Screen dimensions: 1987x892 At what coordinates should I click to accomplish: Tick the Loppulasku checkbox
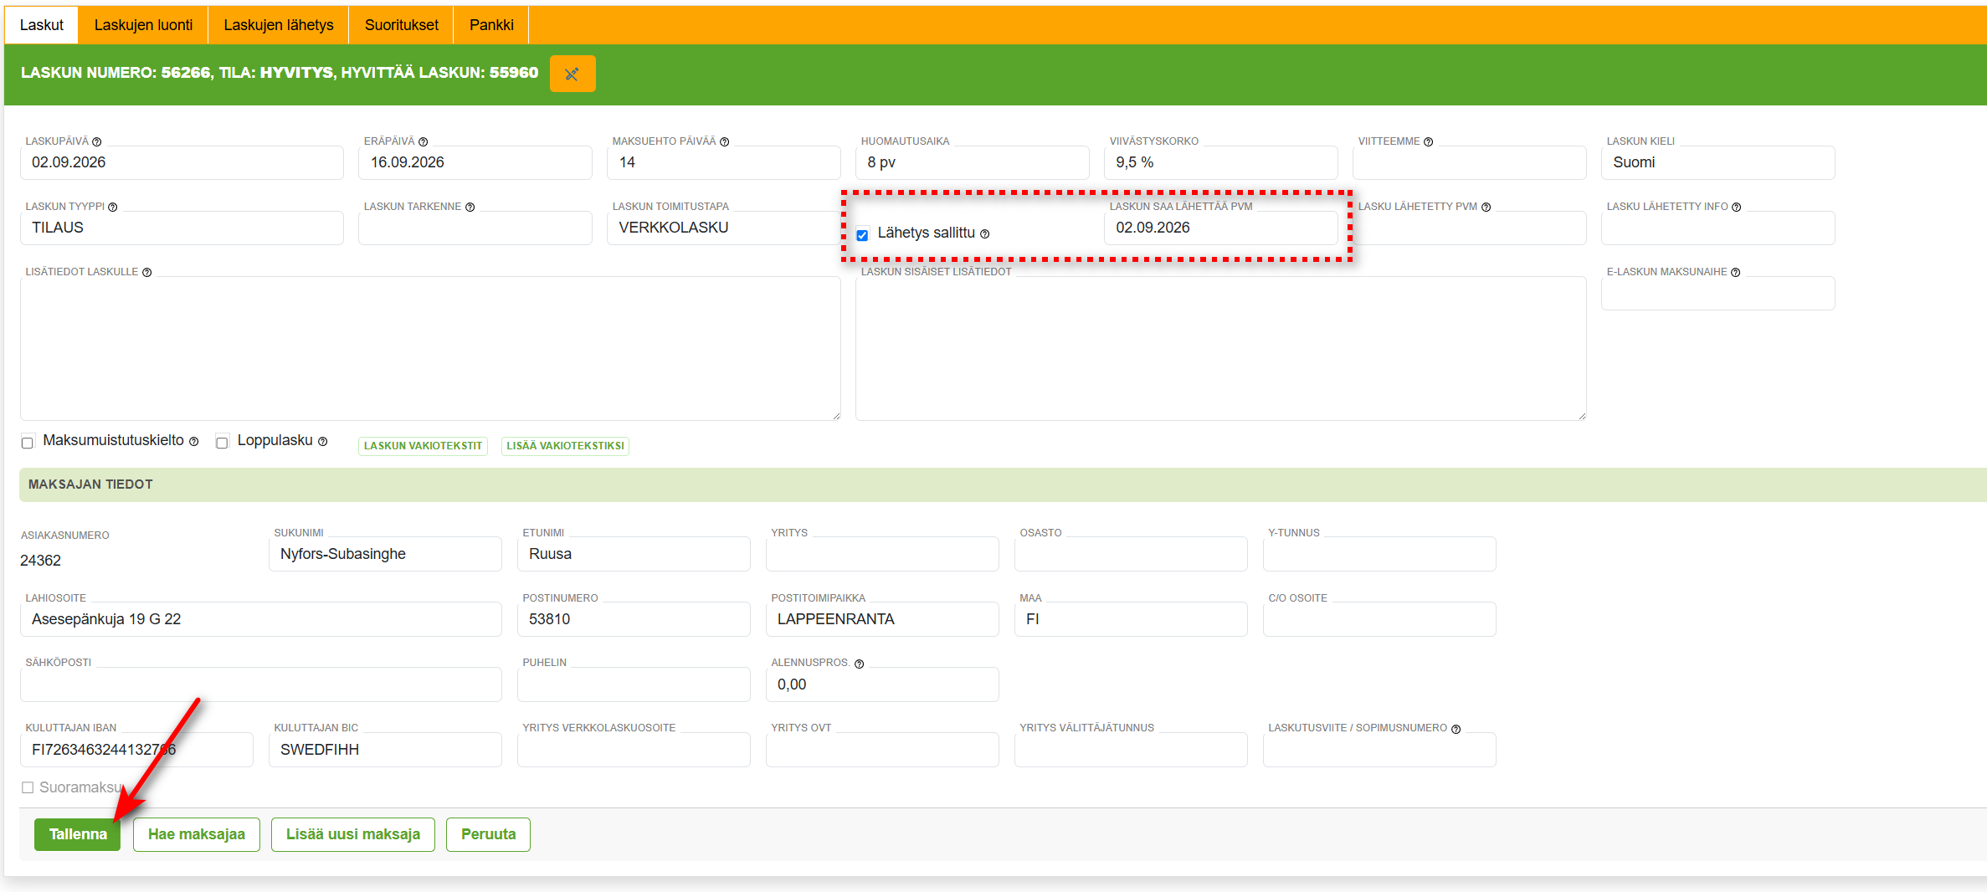(x=222, y=443)
